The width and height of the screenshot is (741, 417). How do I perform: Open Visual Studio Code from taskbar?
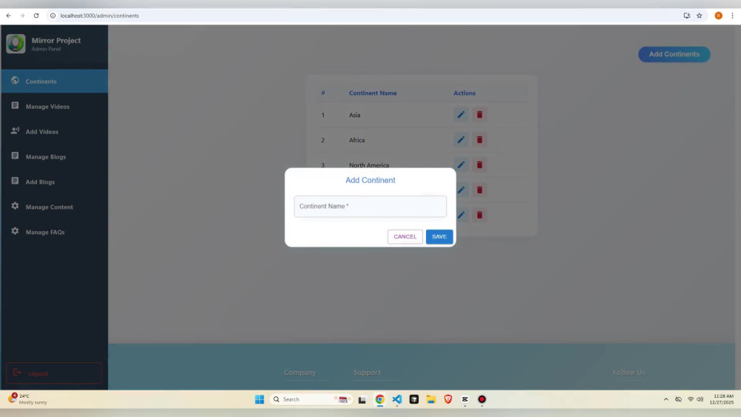pyautogui.click(x=397, y=399)
